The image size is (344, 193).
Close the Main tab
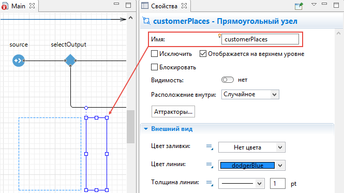pyautogui.click(x=32, y=6)
